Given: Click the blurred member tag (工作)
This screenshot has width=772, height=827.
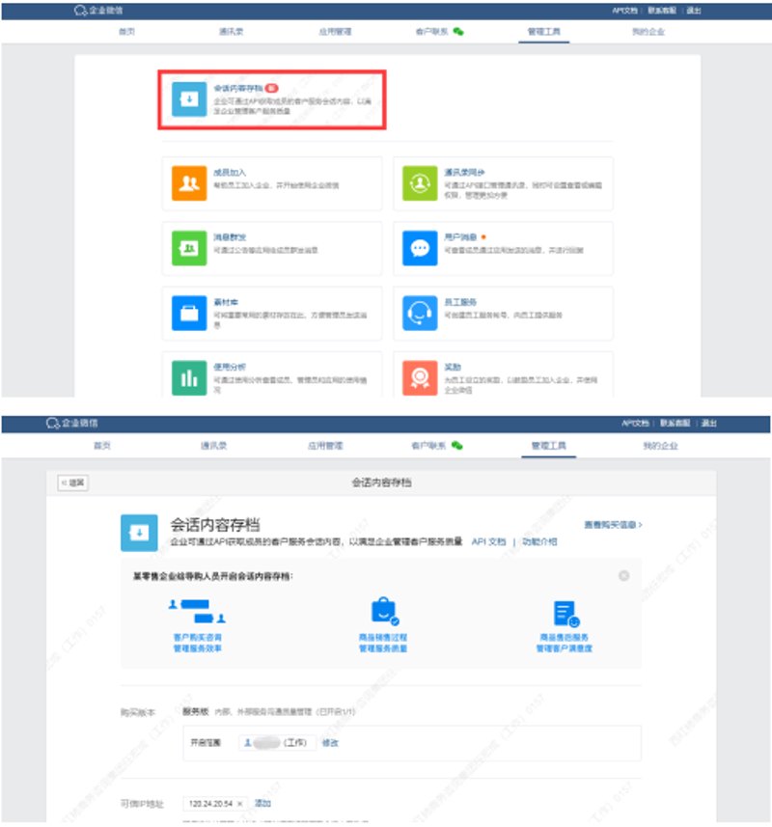Looking at the screenshot, I should point(277,743).
